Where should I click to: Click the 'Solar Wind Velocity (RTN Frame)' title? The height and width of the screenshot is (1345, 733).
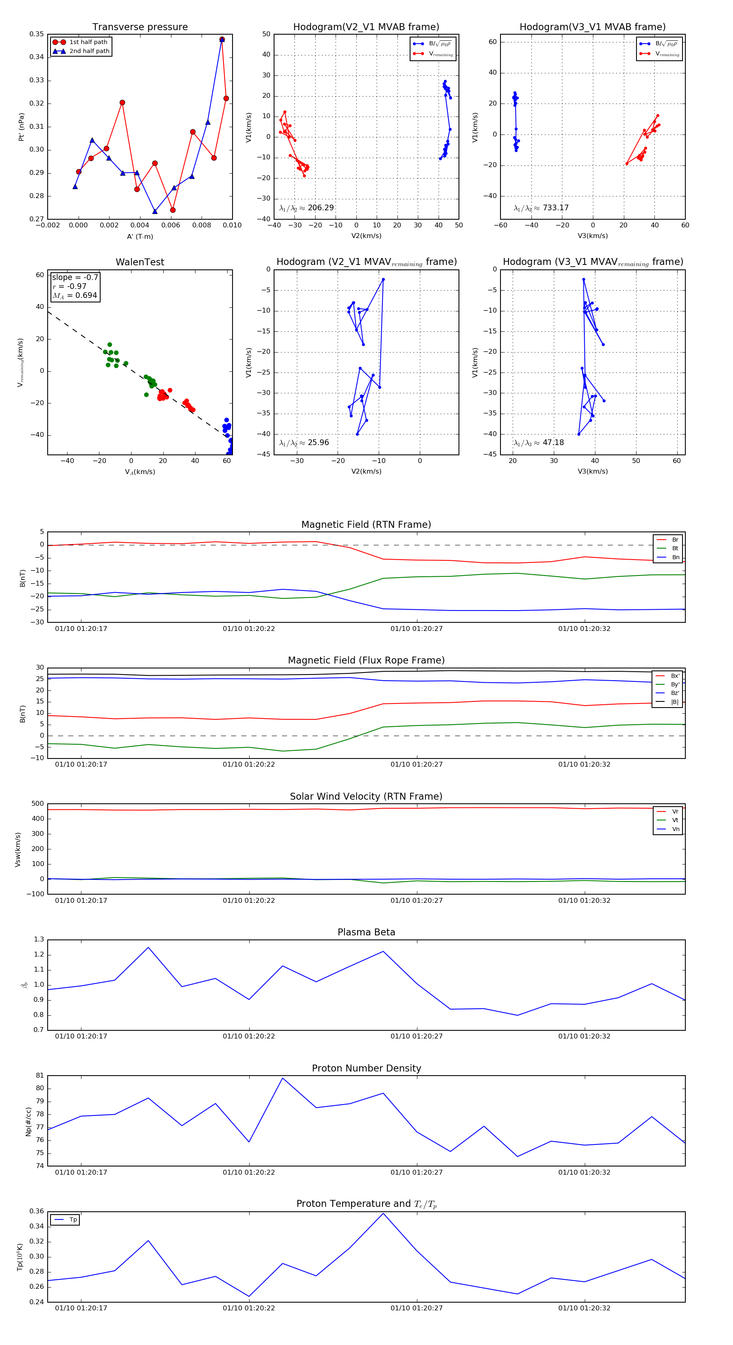pos(366,797)
